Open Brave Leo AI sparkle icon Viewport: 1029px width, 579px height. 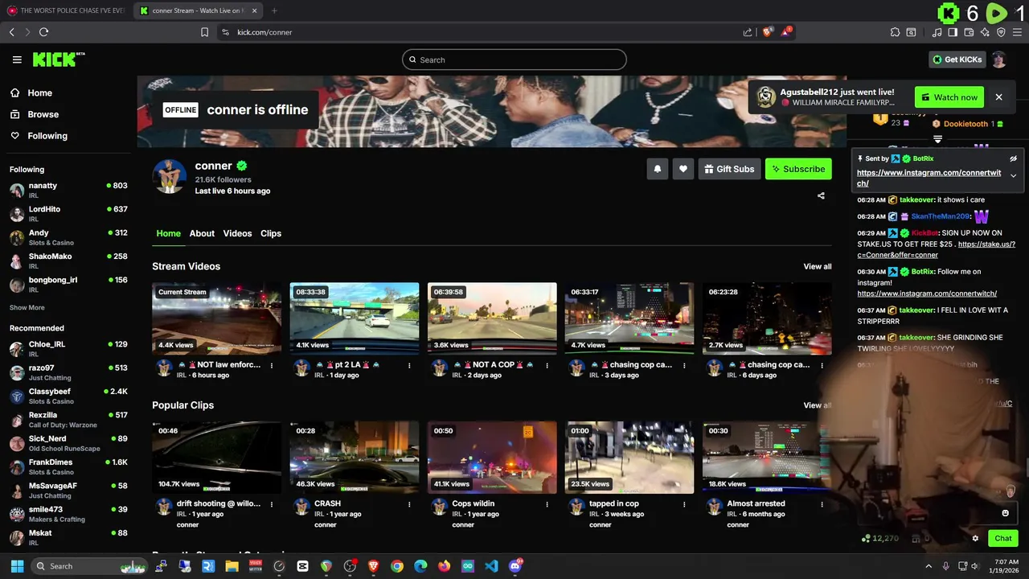[x=985, y=32]
